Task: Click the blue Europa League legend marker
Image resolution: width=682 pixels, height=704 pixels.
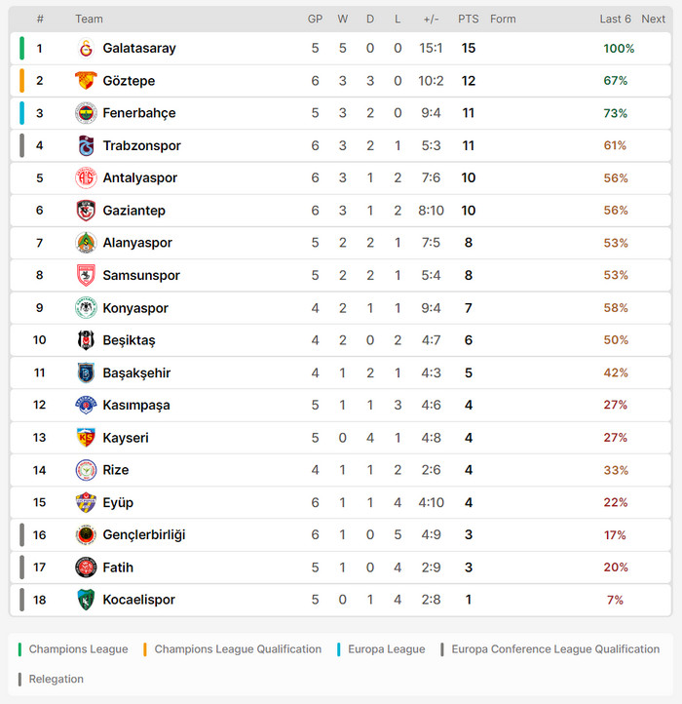Action: pyautogui.click(x=339, y=649)
